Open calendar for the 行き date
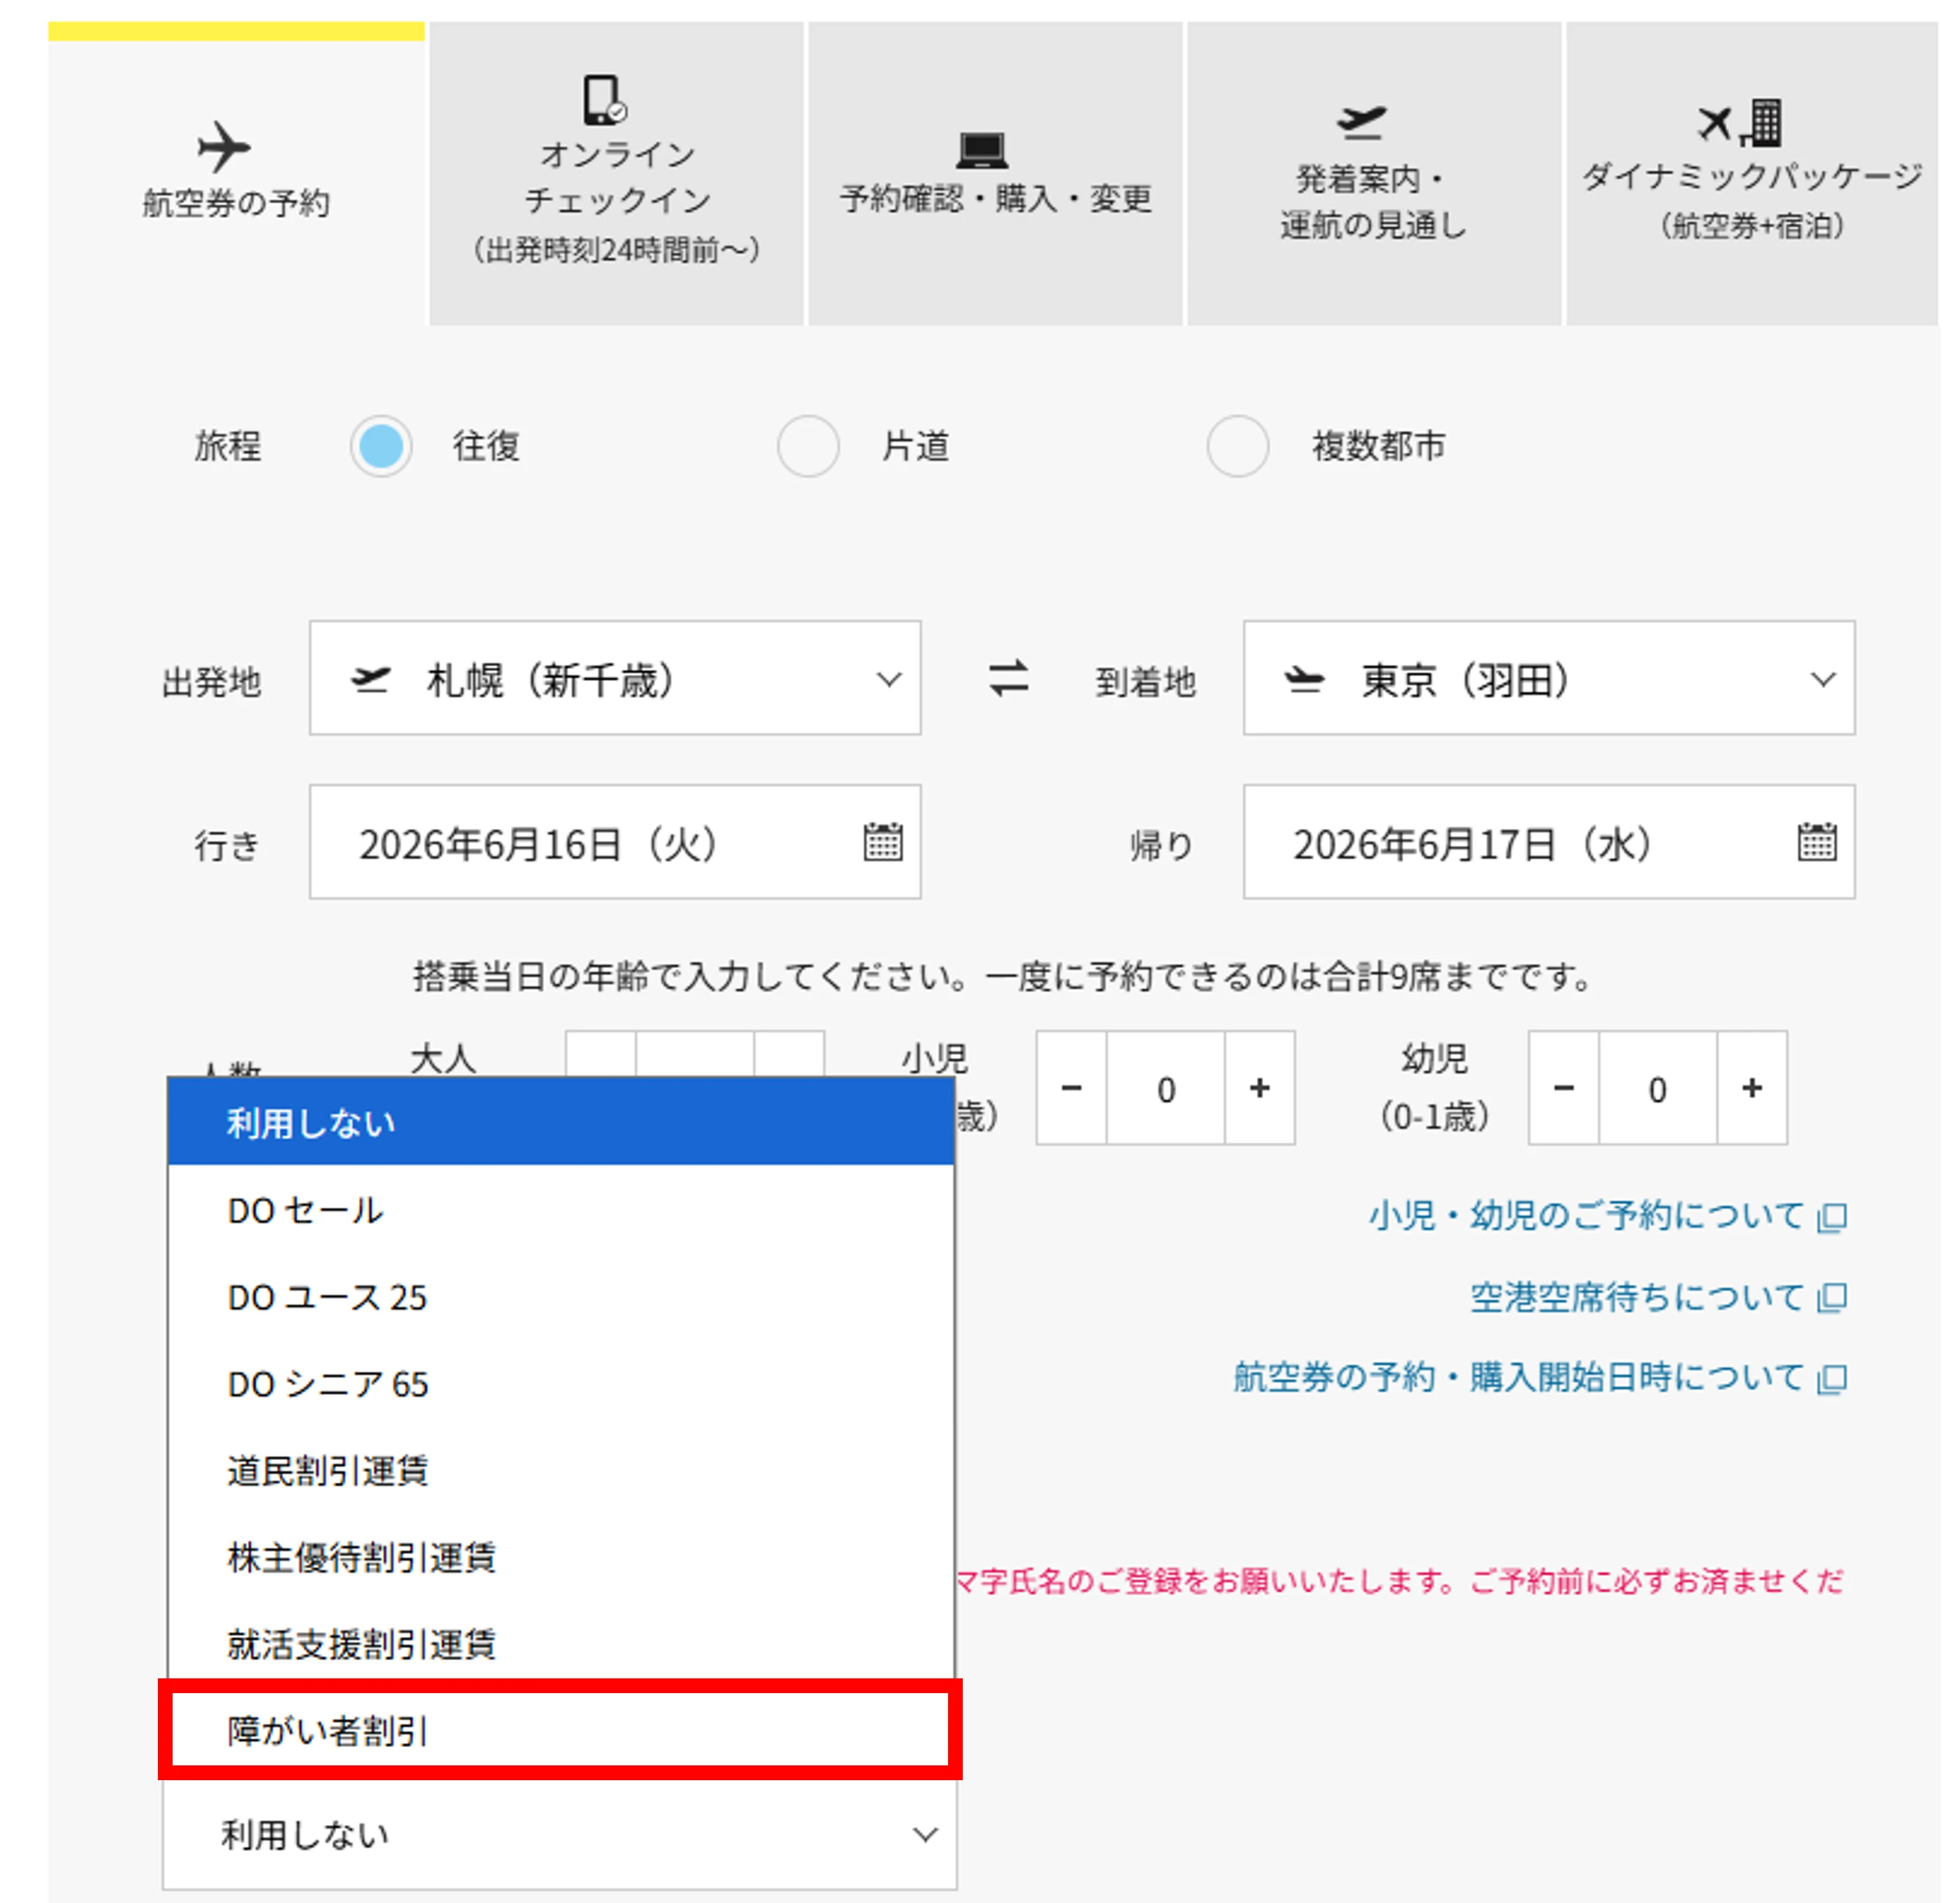1960x1903 pixels. [x=883, y=842]
